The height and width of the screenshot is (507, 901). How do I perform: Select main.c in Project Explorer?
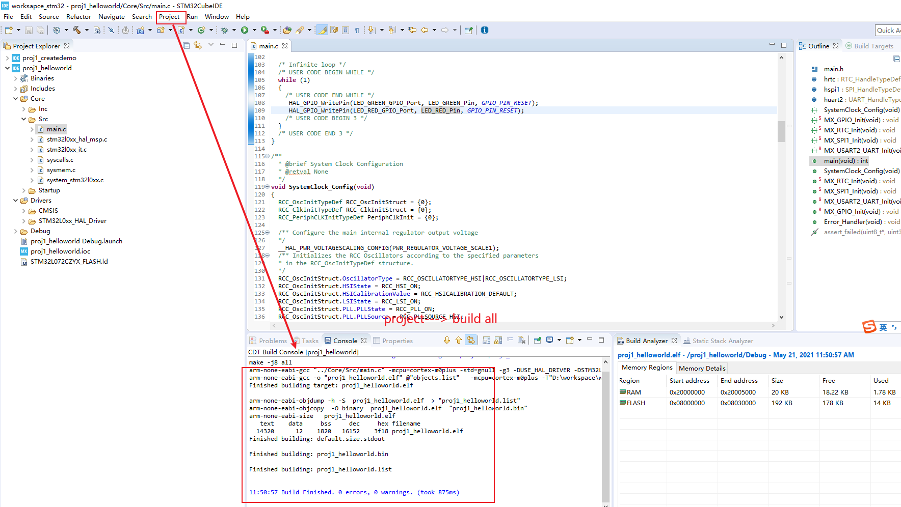pos(56,129)
